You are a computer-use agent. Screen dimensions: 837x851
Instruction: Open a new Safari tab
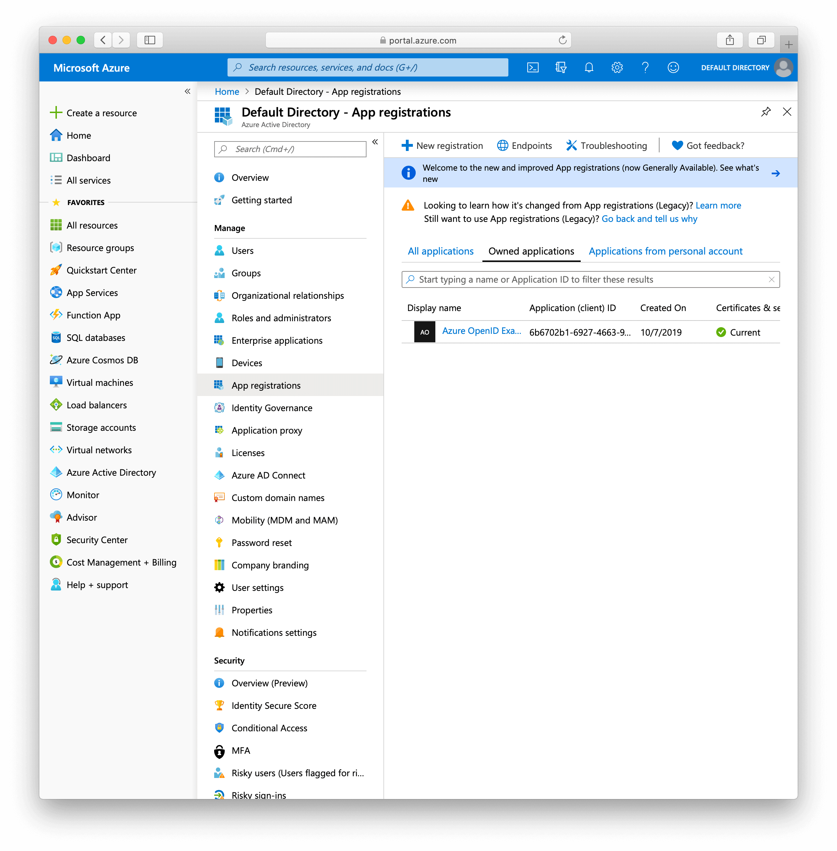point(789,44)
